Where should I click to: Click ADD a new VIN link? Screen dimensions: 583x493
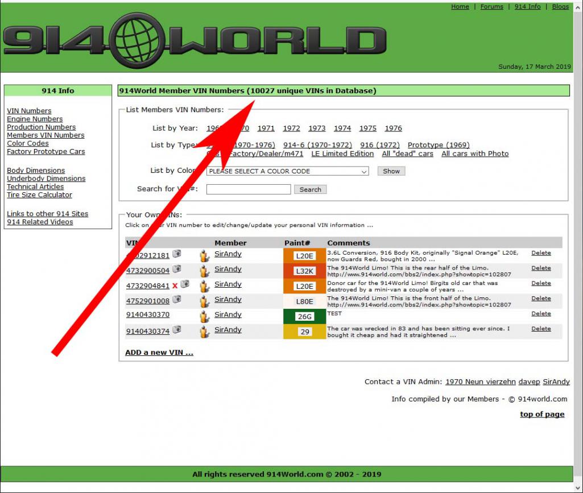point(159,353)
